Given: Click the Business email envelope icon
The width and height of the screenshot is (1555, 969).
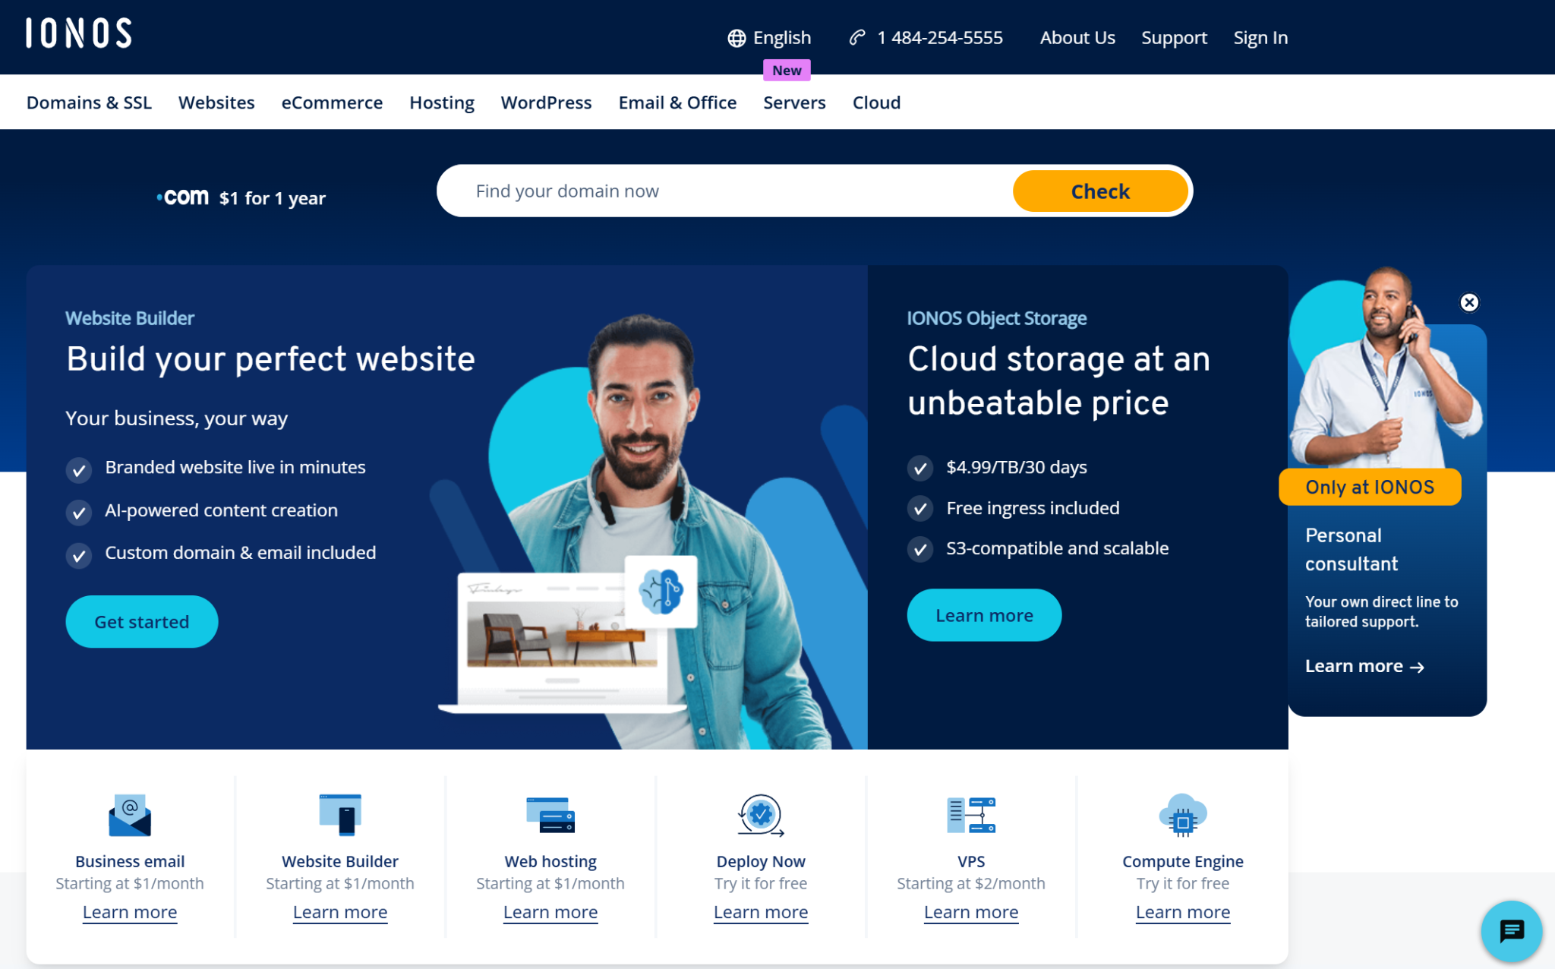Looking at the screenshot, I should click(130, 815).
